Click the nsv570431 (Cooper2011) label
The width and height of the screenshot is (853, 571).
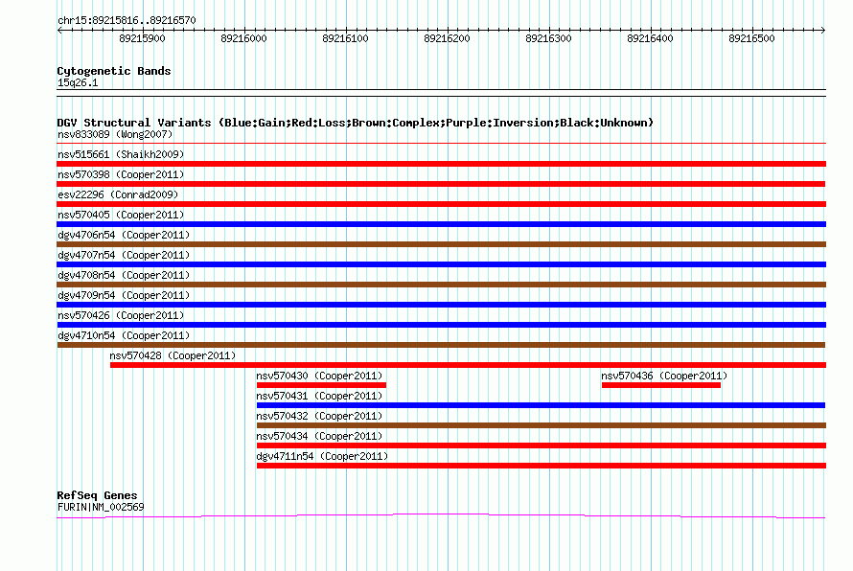pyautogui.click(x=319, y=396)
